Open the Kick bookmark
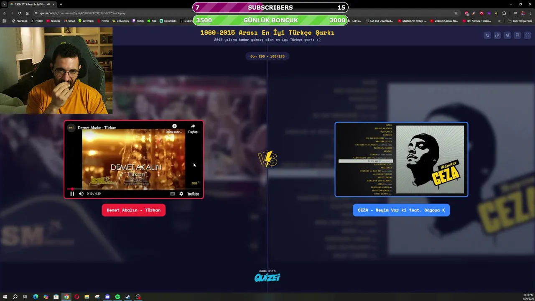 click(152, 20)
